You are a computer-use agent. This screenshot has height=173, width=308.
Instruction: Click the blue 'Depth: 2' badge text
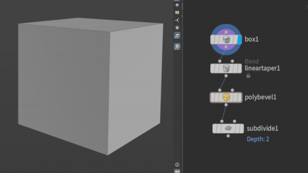coord(258,139)
